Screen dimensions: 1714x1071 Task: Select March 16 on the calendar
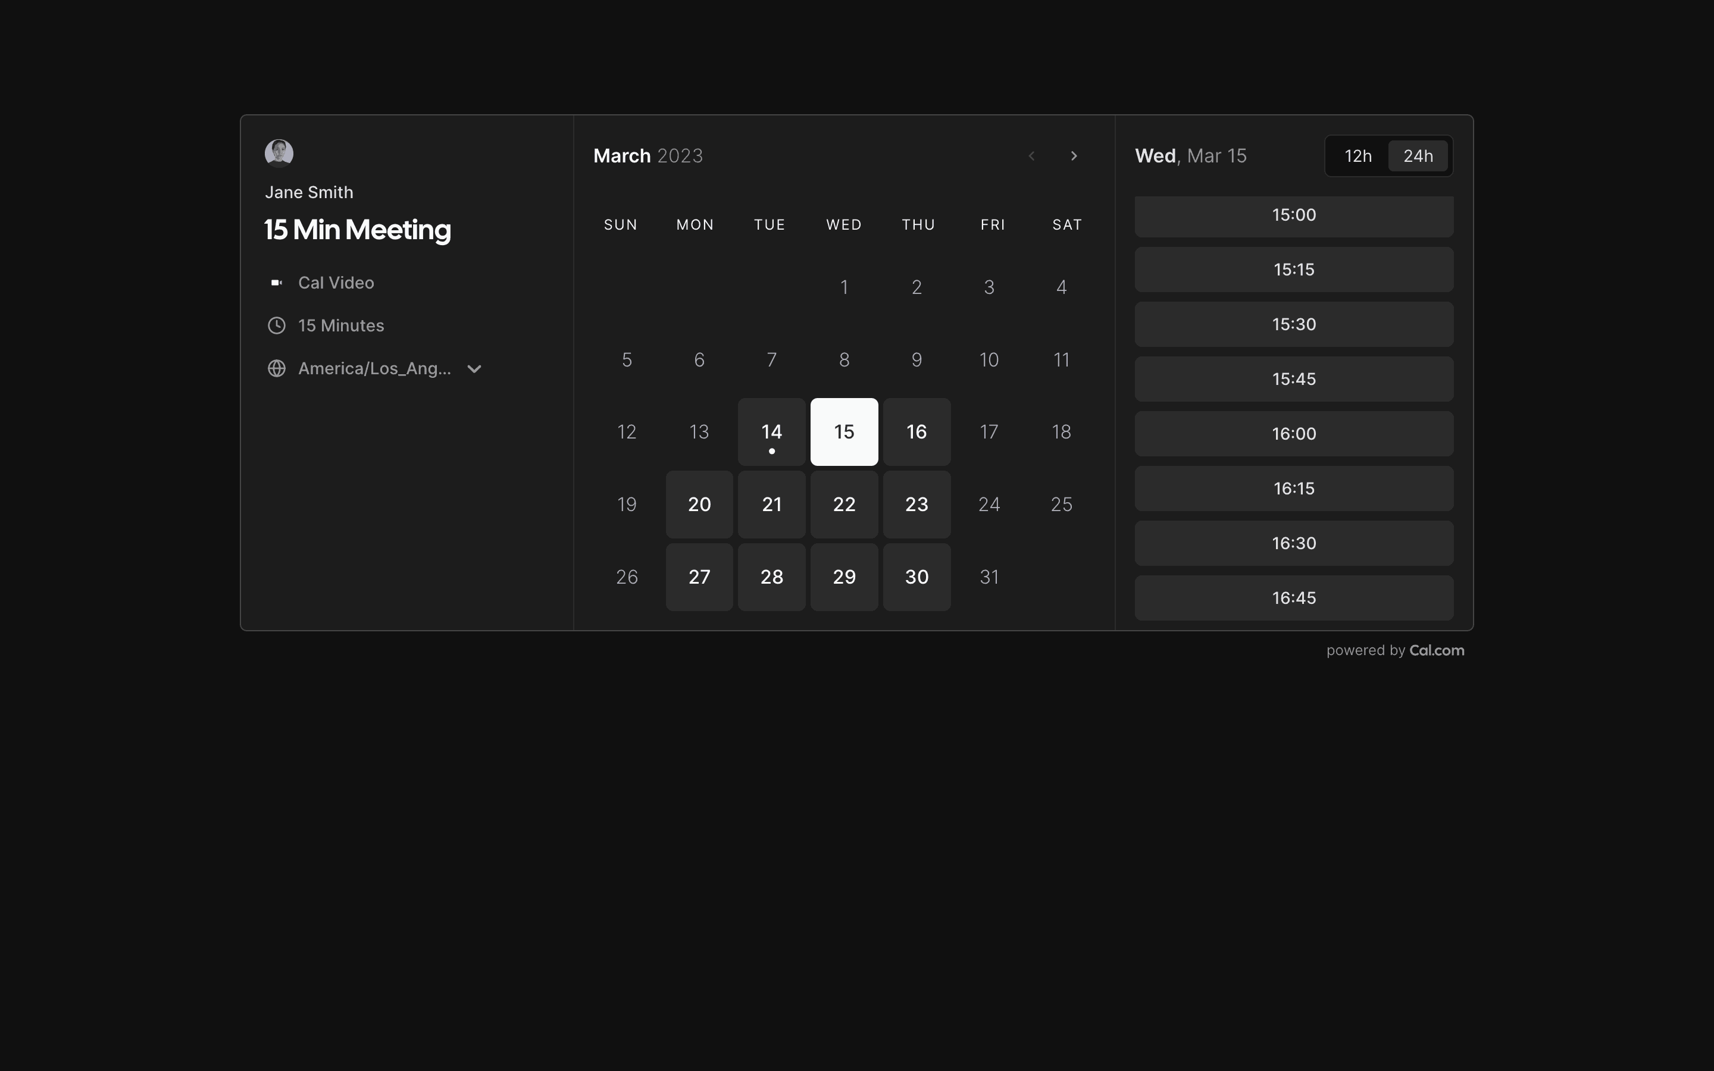pos(917,432)
